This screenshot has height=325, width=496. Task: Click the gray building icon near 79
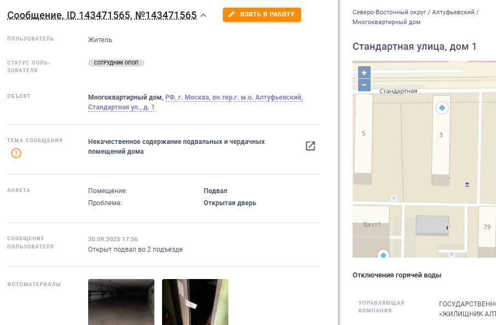tap(432, 225)
